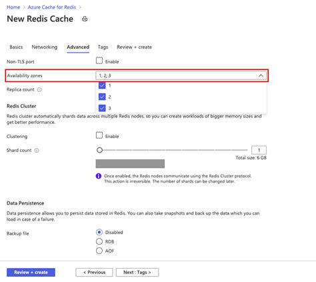316x282 pixels.
Task: Click the Shard count slider handle
Action: point(99,150)
